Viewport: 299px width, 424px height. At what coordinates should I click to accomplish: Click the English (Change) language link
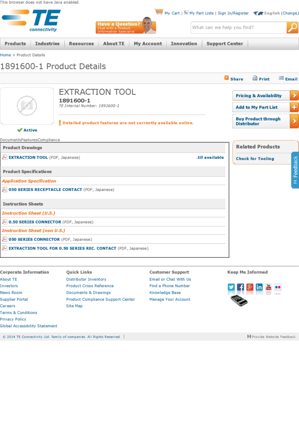(x=281, y=13)
